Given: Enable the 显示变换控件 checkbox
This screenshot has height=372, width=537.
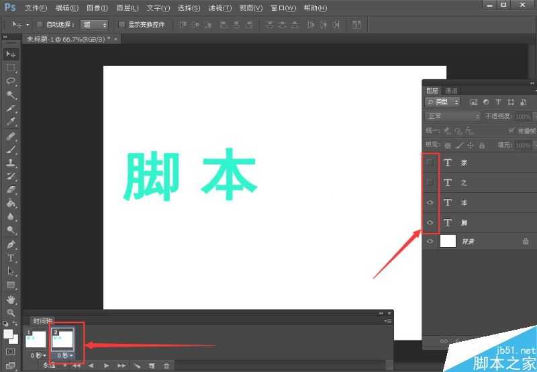Looking at the screenshot, I should [121, 24].
